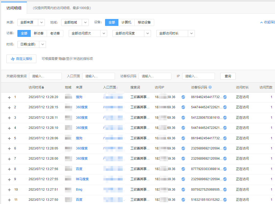
Task: Expand row 9 details plus icon
Action: tap(9, 179)
